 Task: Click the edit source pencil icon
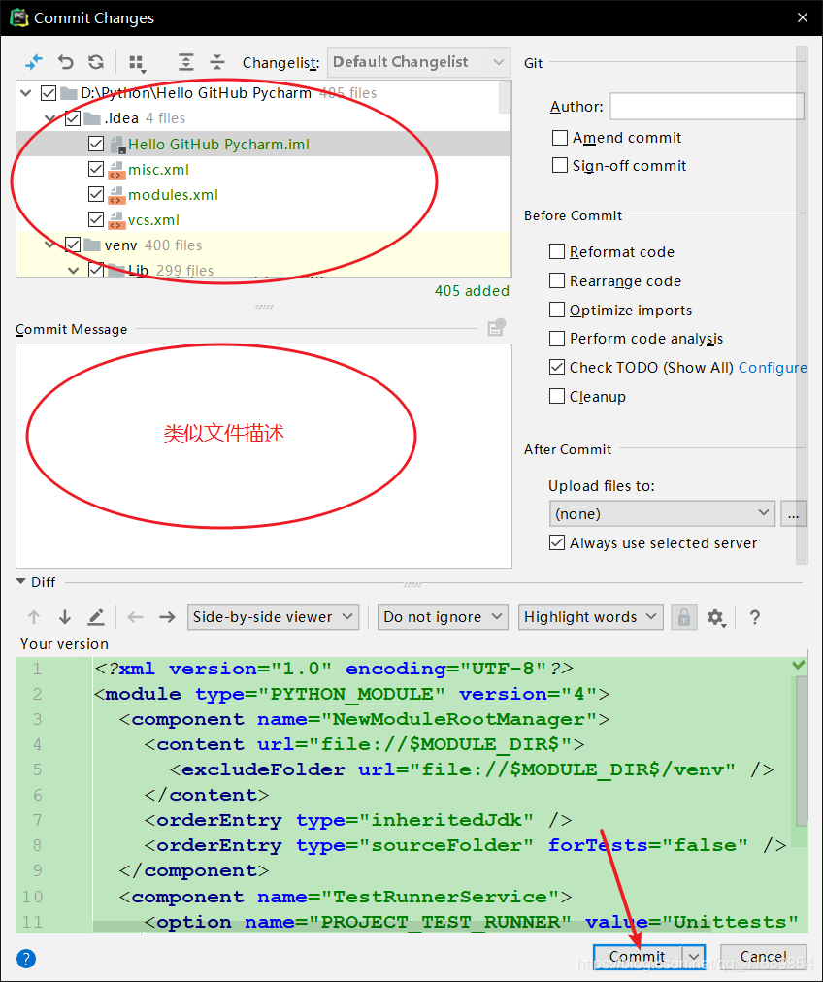click(x=96, y=617)
